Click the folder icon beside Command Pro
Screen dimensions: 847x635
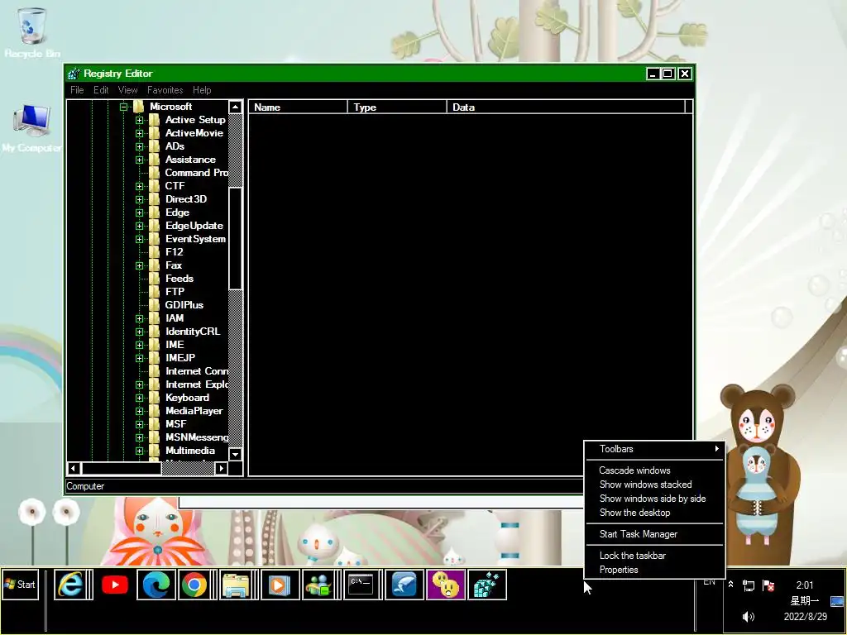[x=155, y=173]
